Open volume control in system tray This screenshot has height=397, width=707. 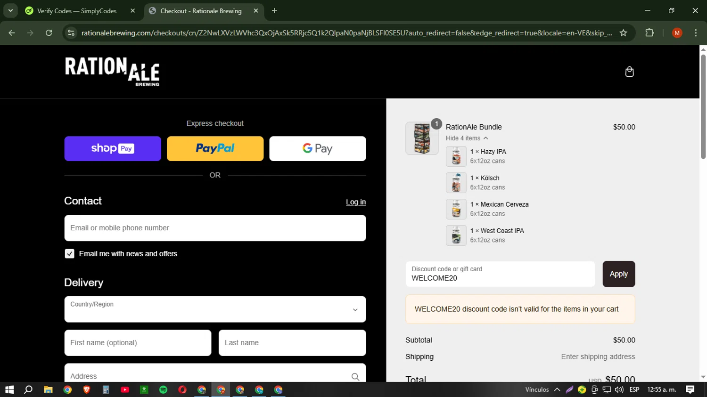619,389
